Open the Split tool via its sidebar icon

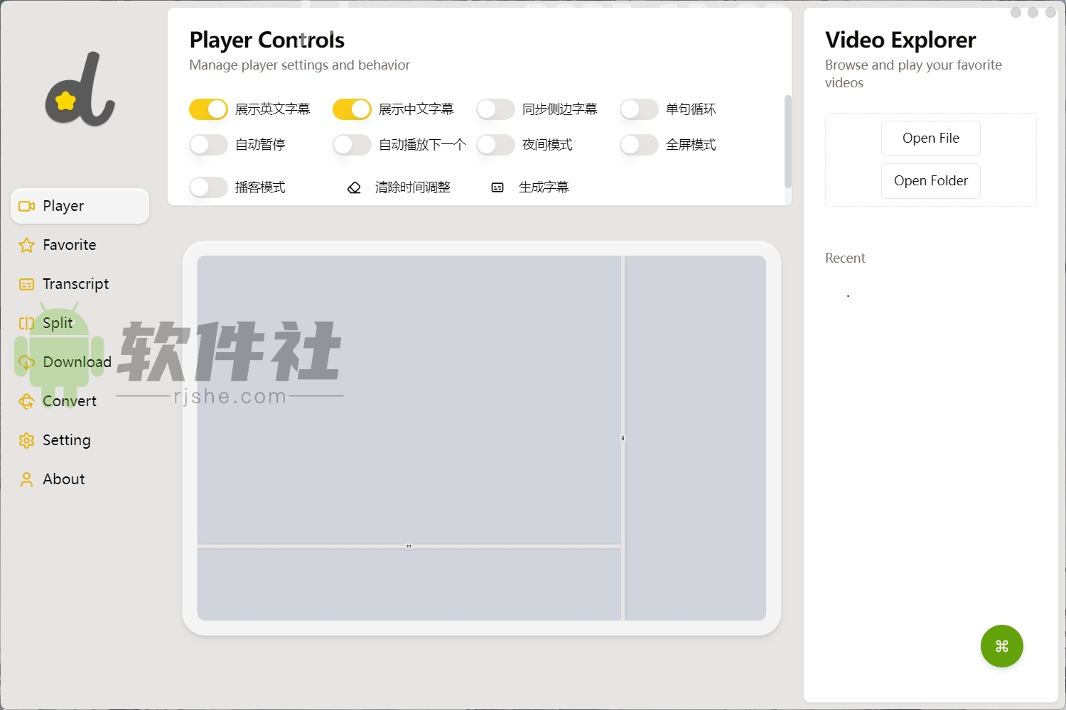[x=26, y=322]
